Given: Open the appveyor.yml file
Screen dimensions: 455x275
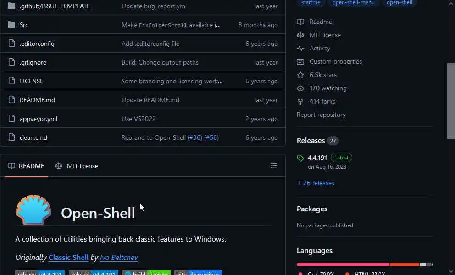Looking at the screenshot, I should 39,119.
